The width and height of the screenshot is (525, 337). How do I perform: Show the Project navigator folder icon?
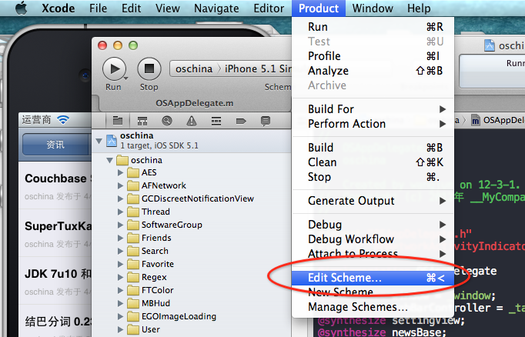click(x=118, y=121)
